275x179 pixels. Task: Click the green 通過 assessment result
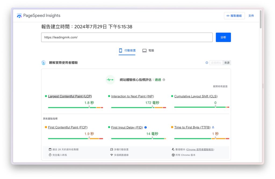point(158,80)
